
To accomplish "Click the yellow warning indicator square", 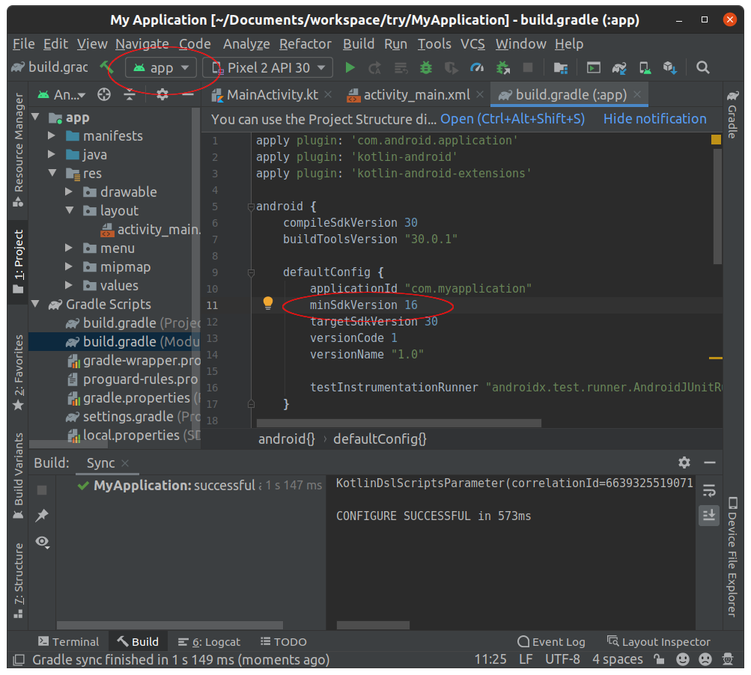I will tap(716, 140).
